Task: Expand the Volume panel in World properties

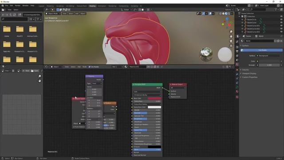Action: (245, 70)
